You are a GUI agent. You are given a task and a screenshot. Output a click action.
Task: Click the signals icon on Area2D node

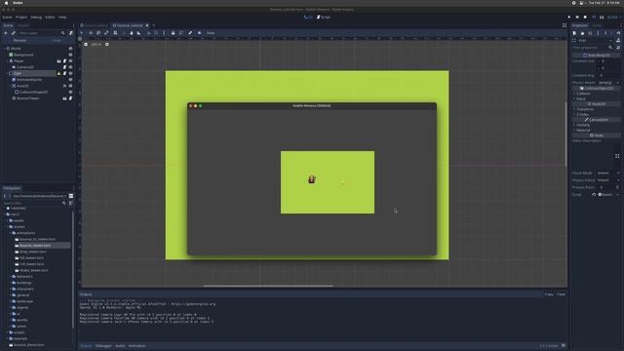64,86
